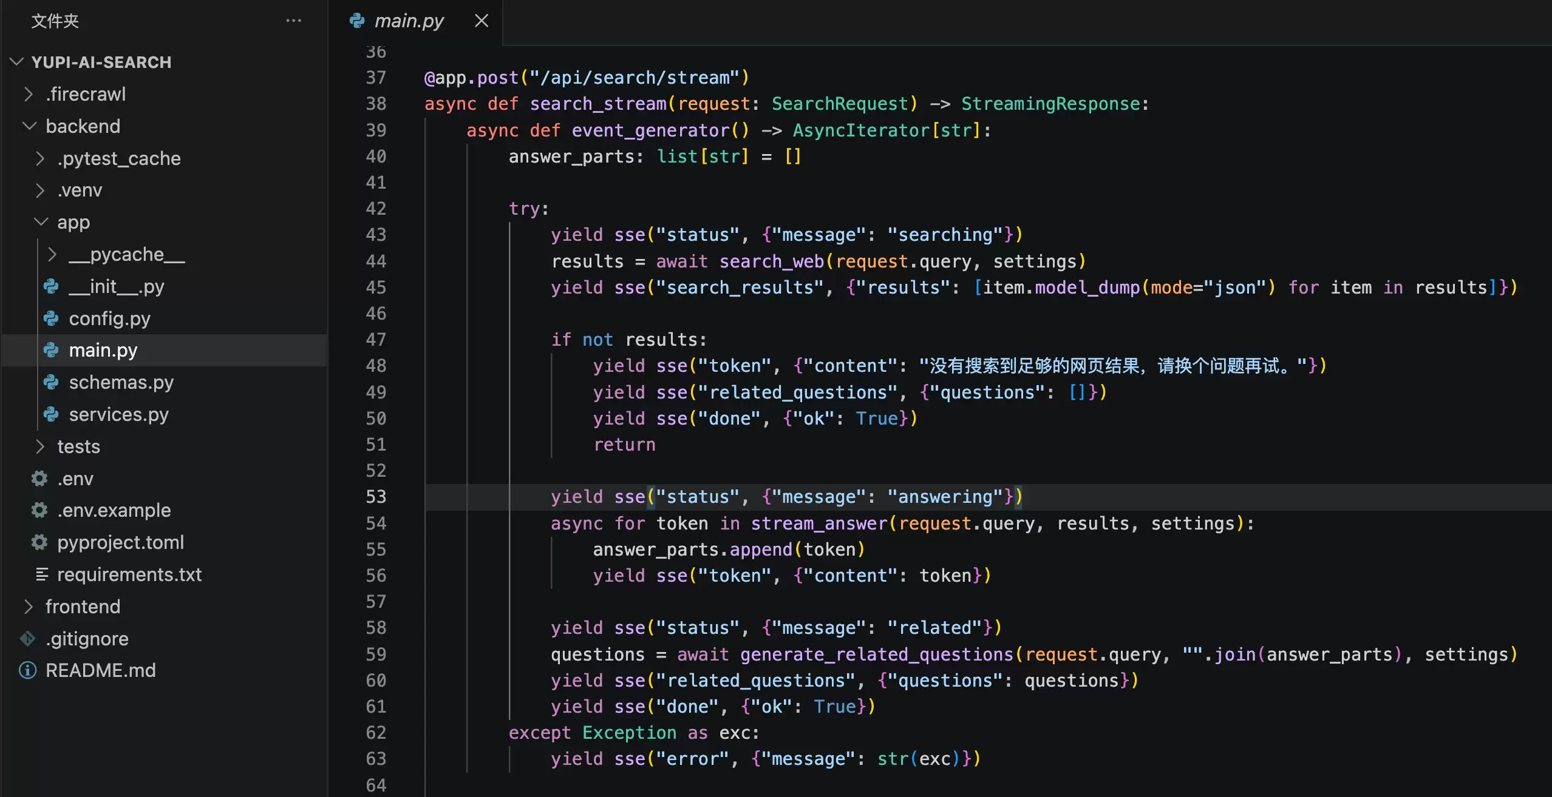This screenshot has width=1552, height=797.
Task: Expand the .firecrawl folder
Action: [28, 94]
